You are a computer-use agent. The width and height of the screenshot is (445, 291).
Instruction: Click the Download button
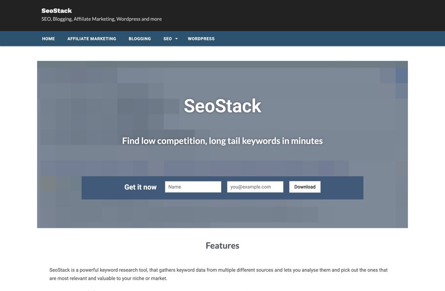click(x=305, y=187)
